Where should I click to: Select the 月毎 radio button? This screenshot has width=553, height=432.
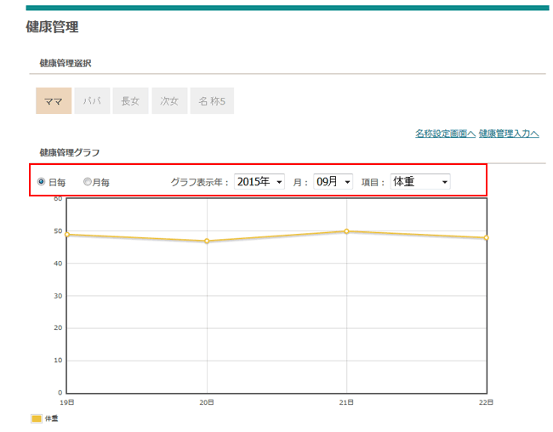87,182
